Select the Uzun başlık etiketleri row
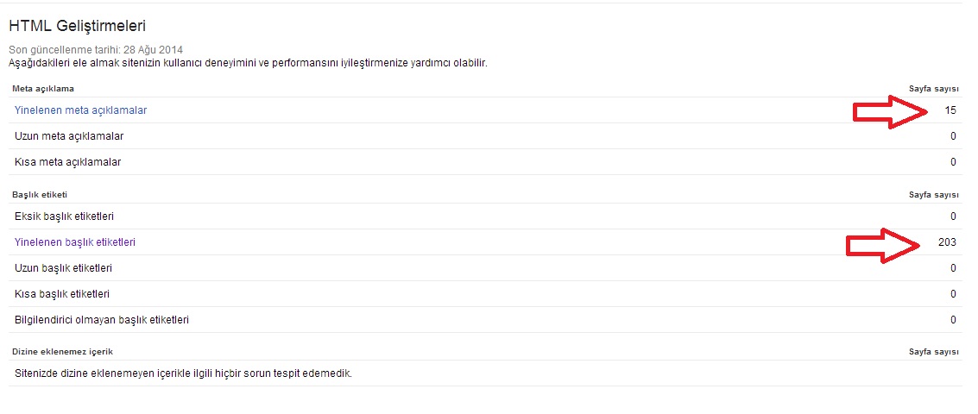The width and height of the screenshot is (978, 414). tap(484, 268)
